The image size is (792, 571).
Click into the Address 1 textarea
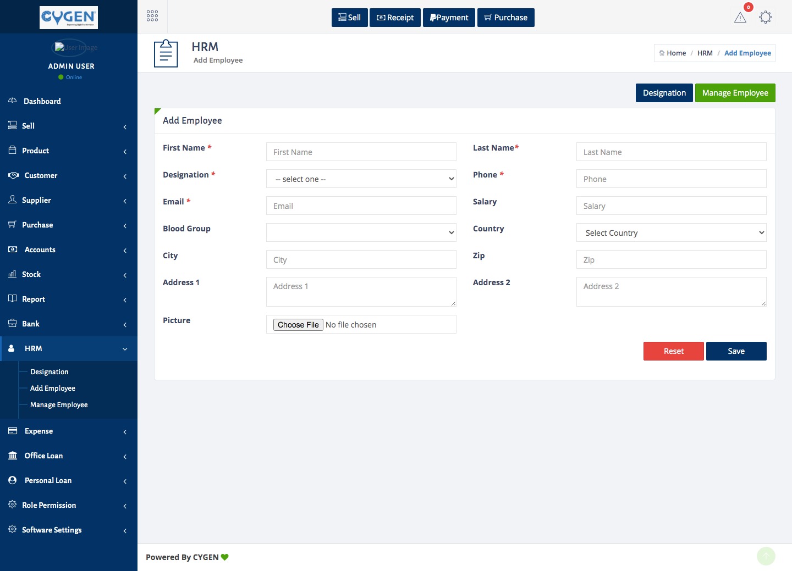[x=361, y=292]
